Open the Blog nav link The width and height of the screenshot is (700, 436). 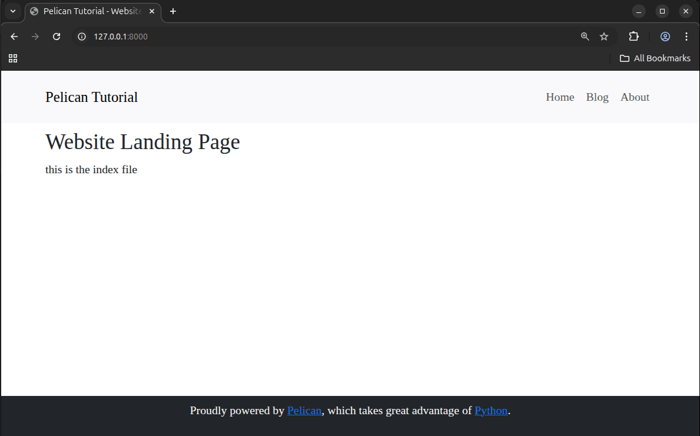tap(598, 97)
